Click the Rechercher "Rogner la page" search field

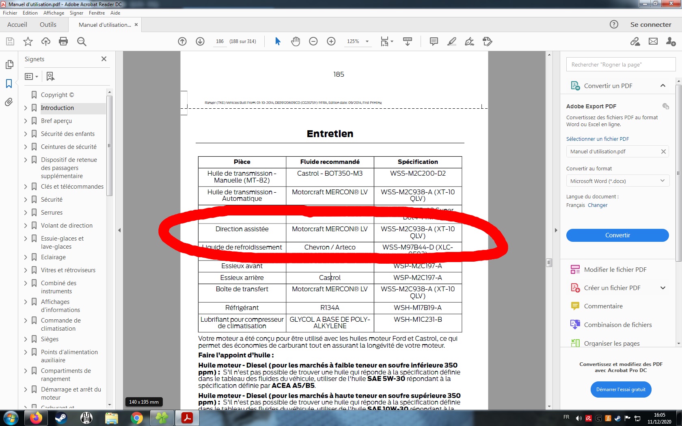[x=621, y=65]
